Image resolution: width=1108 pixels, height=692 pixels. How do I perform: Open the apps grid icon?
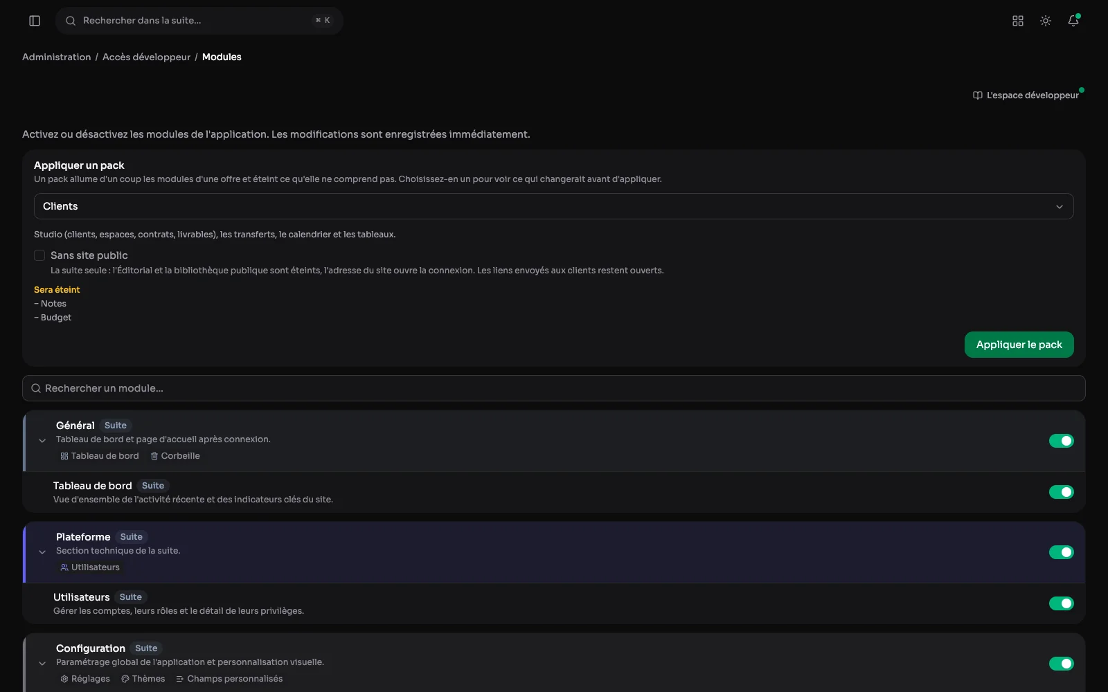point(1018,21)
